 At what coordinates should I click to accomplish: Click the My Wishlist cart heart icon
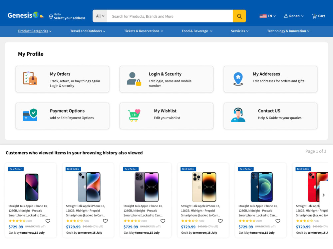click(x=134, y=115)
